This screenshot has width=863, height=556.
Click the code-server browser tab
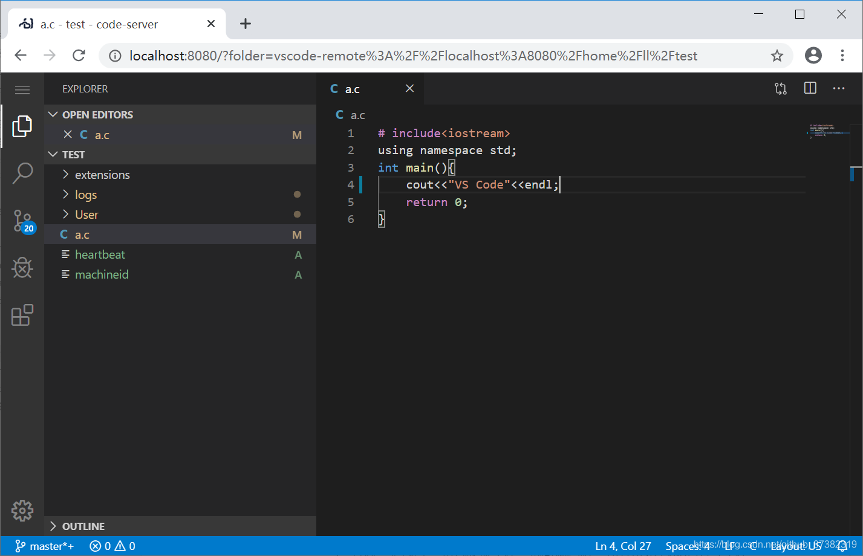pos(117,24)
